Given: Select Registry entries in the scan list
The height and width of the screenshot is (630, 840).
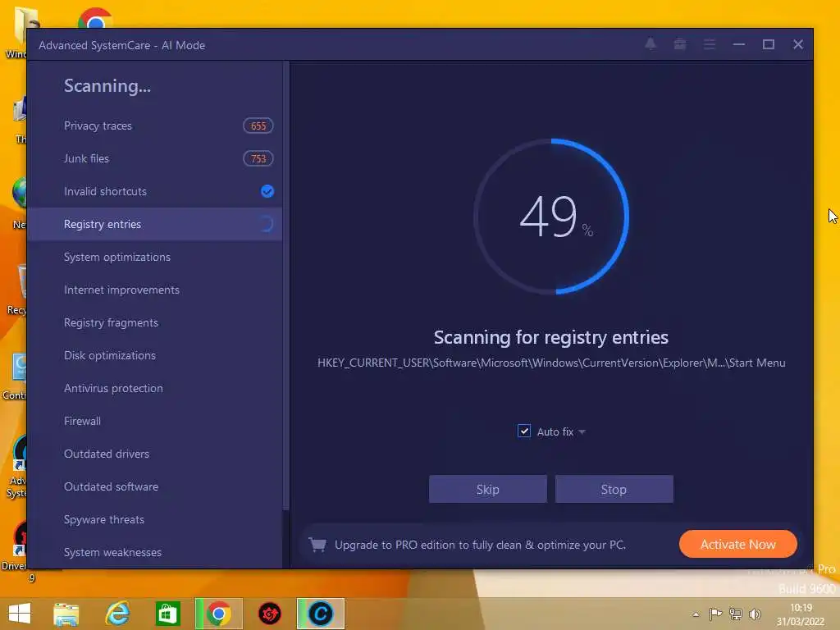Looking at the screenshot, I should coord(155,224).
